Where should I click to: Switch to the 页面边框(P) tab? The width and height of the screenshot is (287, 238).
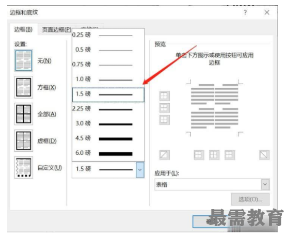coord(57,29)
